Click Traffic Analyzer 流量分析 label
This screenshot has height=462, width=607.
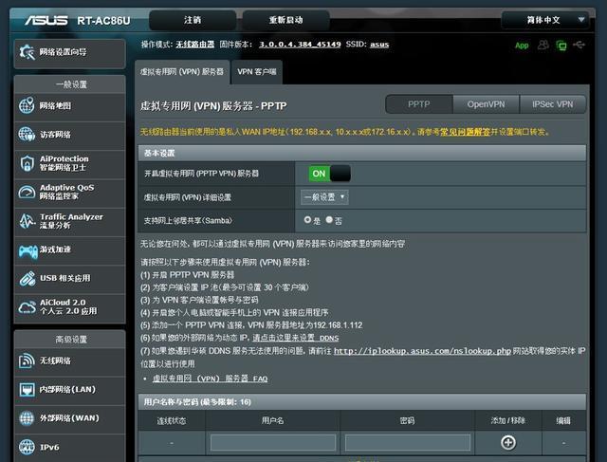click(x=71, y=221)
